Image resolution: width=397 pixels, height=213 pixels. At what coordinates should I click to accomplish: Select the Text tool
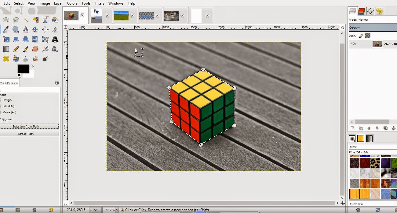tap(55, 39)
